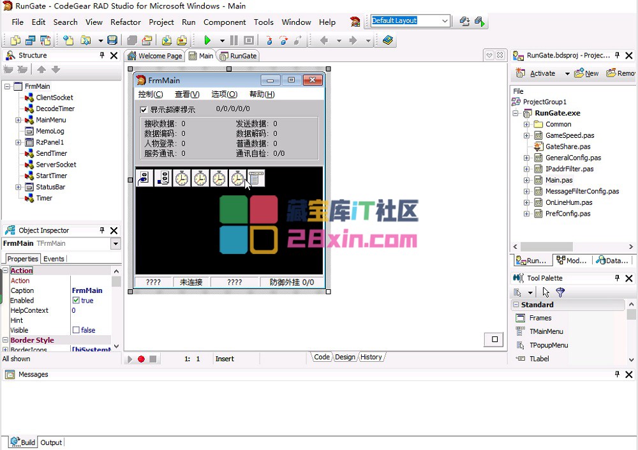Viewport: 638px width, 450px height.
Task: Click the Open Project toolbar icon
Action: [147, 40]
